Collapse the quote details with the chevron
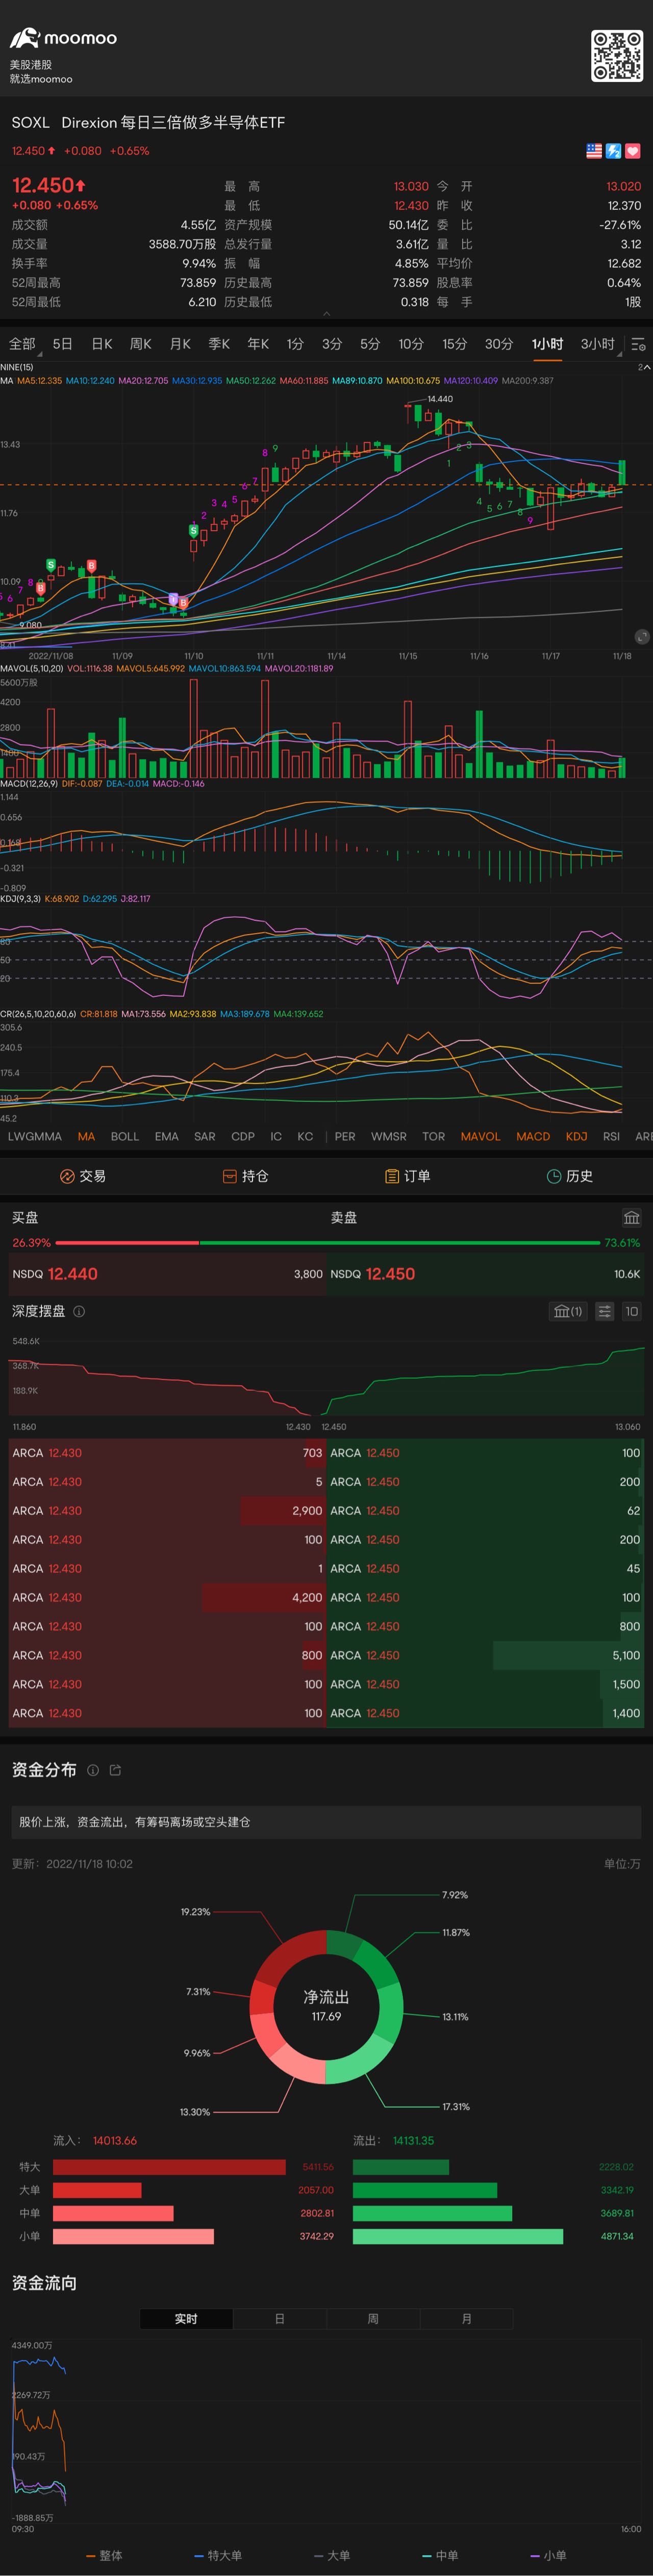This screenshot has height=2576, width=653. (326, 314)
